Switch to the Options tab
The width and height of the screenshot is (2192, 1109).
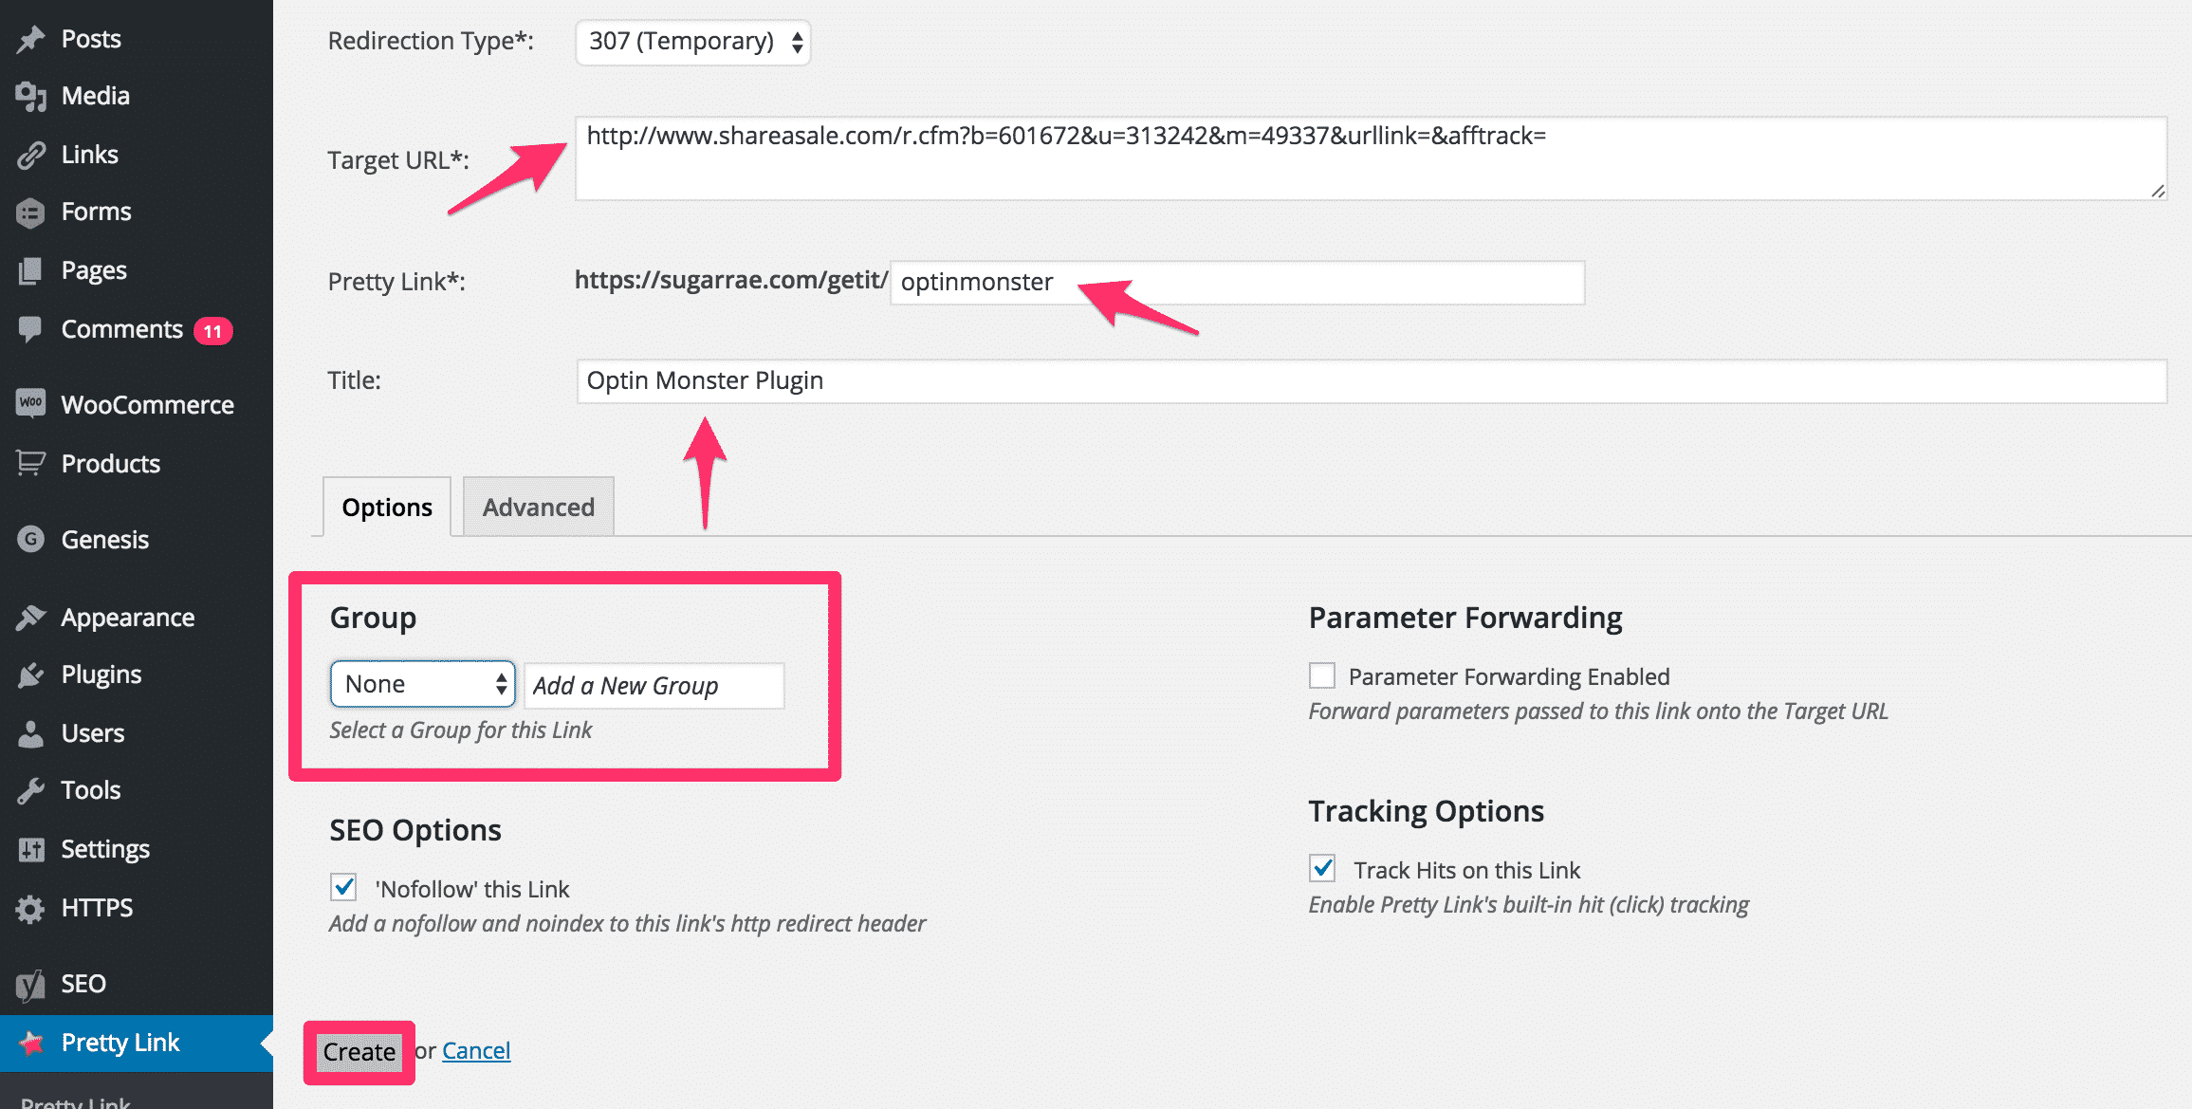click(387, 507)
